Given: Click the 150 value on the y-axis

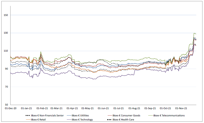Looking at the screenshot, I should (x=6, y=15).
